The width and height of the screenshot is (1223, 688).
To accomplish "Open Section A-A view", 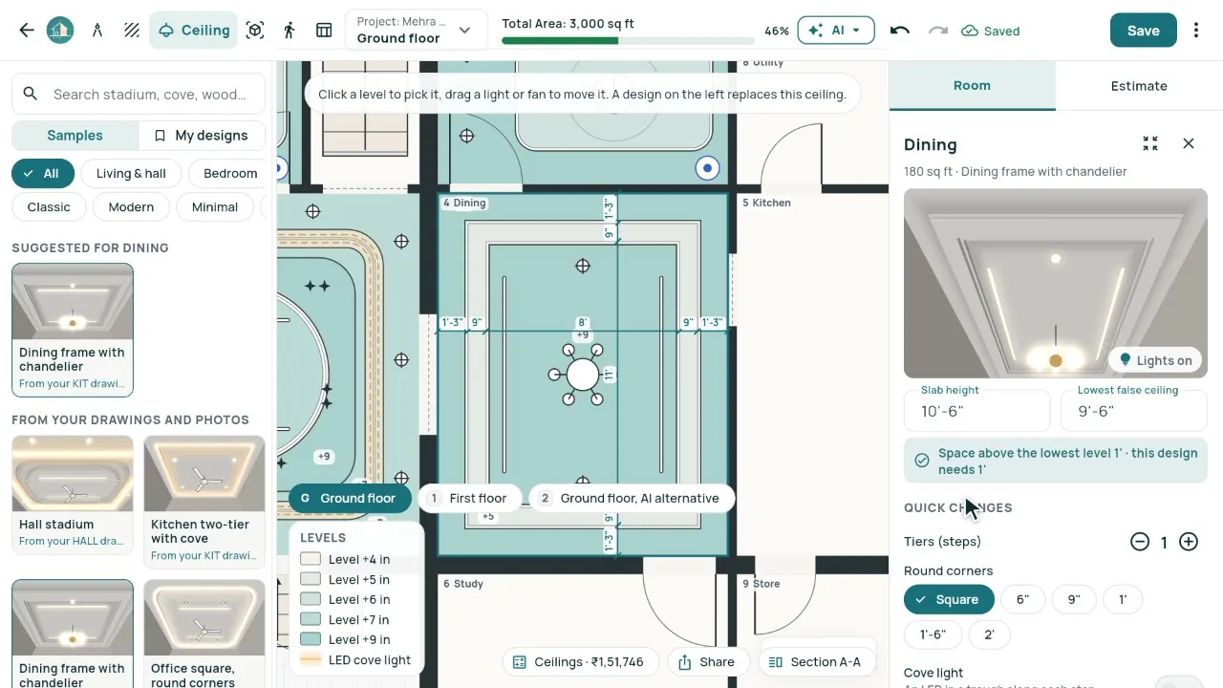I will tap(815, 661).
